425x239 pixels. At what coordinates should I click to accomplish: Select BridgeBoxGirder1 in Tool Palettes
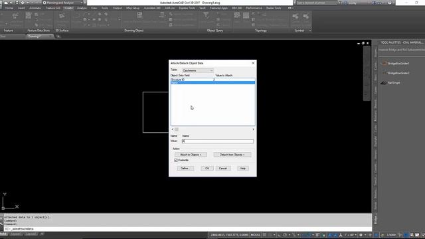(x=396, y=64)
